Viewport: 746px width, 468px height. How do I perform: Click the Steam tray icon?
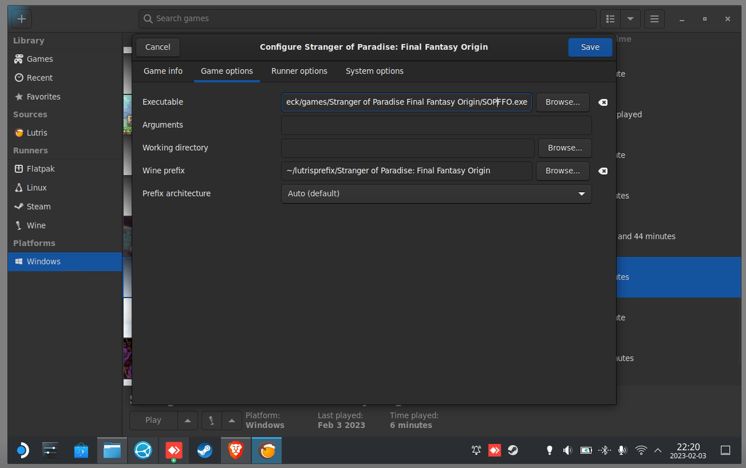tap(512, 450)
